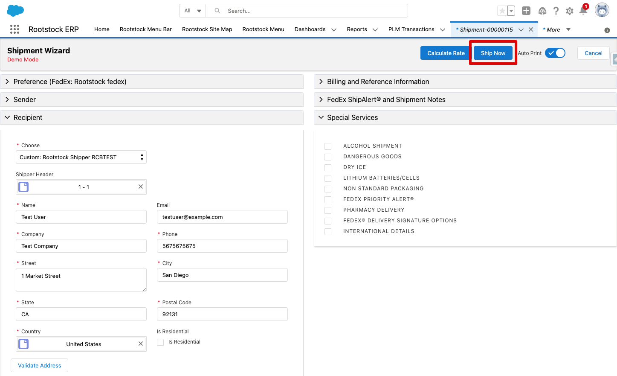
Task: Click the Phone number field
Action: point(222,246)
